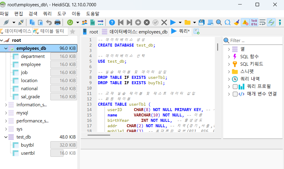This screenshot has width=284, height=169.
Task: Toggle the favorites star filter
Action: coord(72,31)
